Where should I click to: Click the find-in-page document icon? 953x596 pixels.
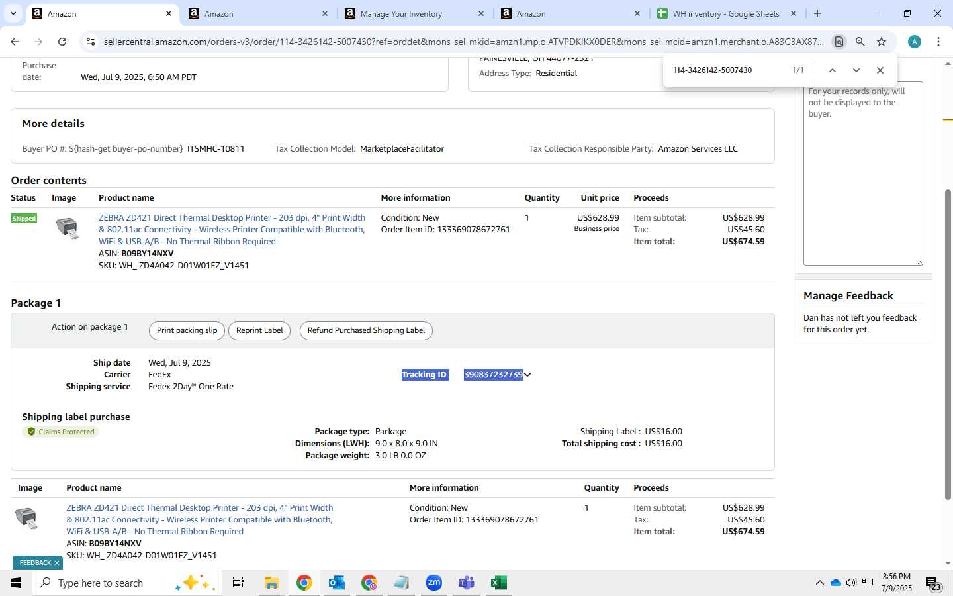(x=839, y=42)
